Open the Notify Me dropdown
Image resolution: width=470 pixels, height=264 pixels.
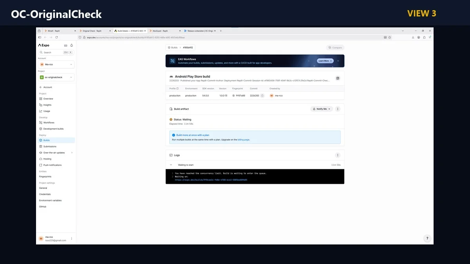click(322, 109)
